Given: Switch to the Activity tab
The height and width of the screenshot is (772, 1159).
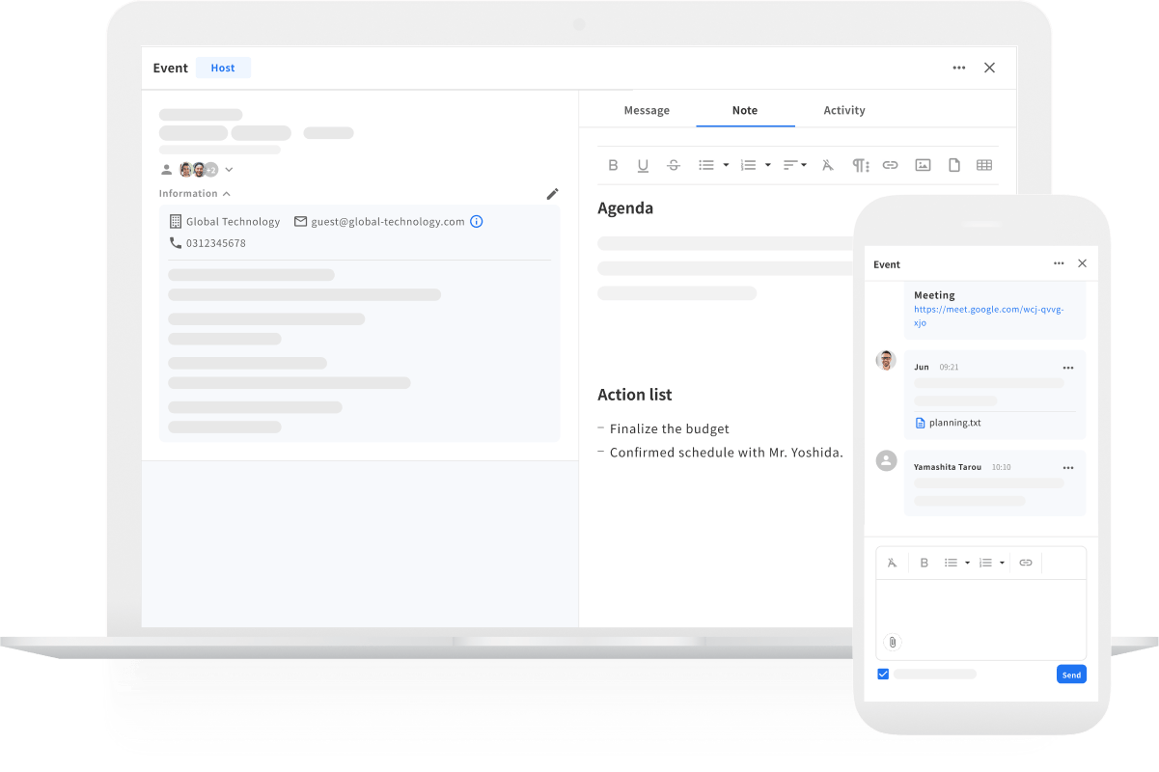Looking at the screenshot, I should pyautogui.click(x=843, y=110).
